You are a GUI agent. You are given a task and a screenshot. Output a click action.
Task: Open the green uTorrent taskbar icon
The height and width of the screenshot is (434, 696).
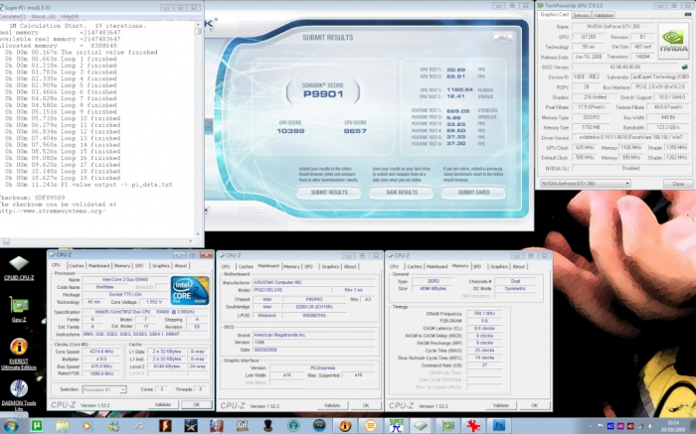[x=37, y=426]
